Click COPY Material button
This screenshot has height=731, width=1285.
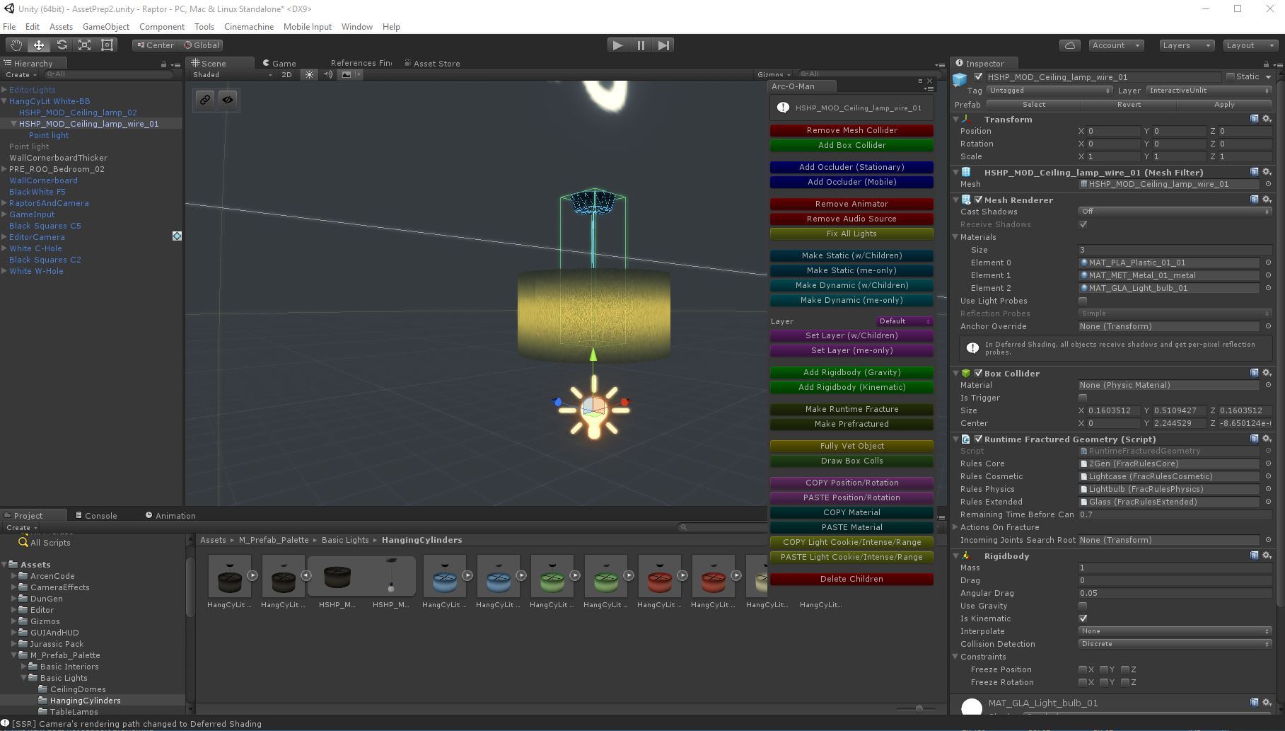(x=851, y=512)
